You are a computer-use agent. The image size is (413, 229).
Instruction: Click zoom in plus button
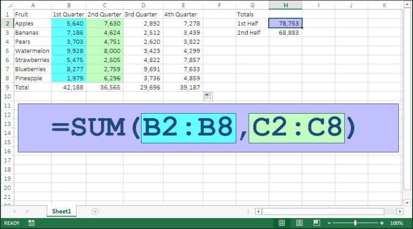point(382,223)
